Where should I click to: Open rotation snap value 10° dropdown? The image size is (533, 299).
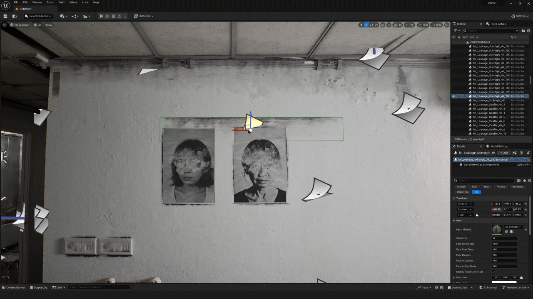point(412,25)
